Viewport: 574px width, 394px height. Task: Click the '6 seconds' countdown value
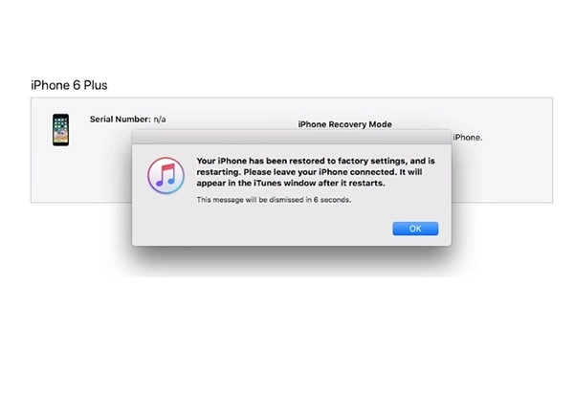tap(332, 200)
